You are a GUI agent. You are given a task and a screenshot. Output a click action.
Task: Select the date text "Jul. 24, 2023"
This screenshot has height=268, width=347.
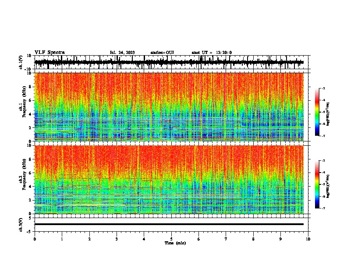[122, 53]
